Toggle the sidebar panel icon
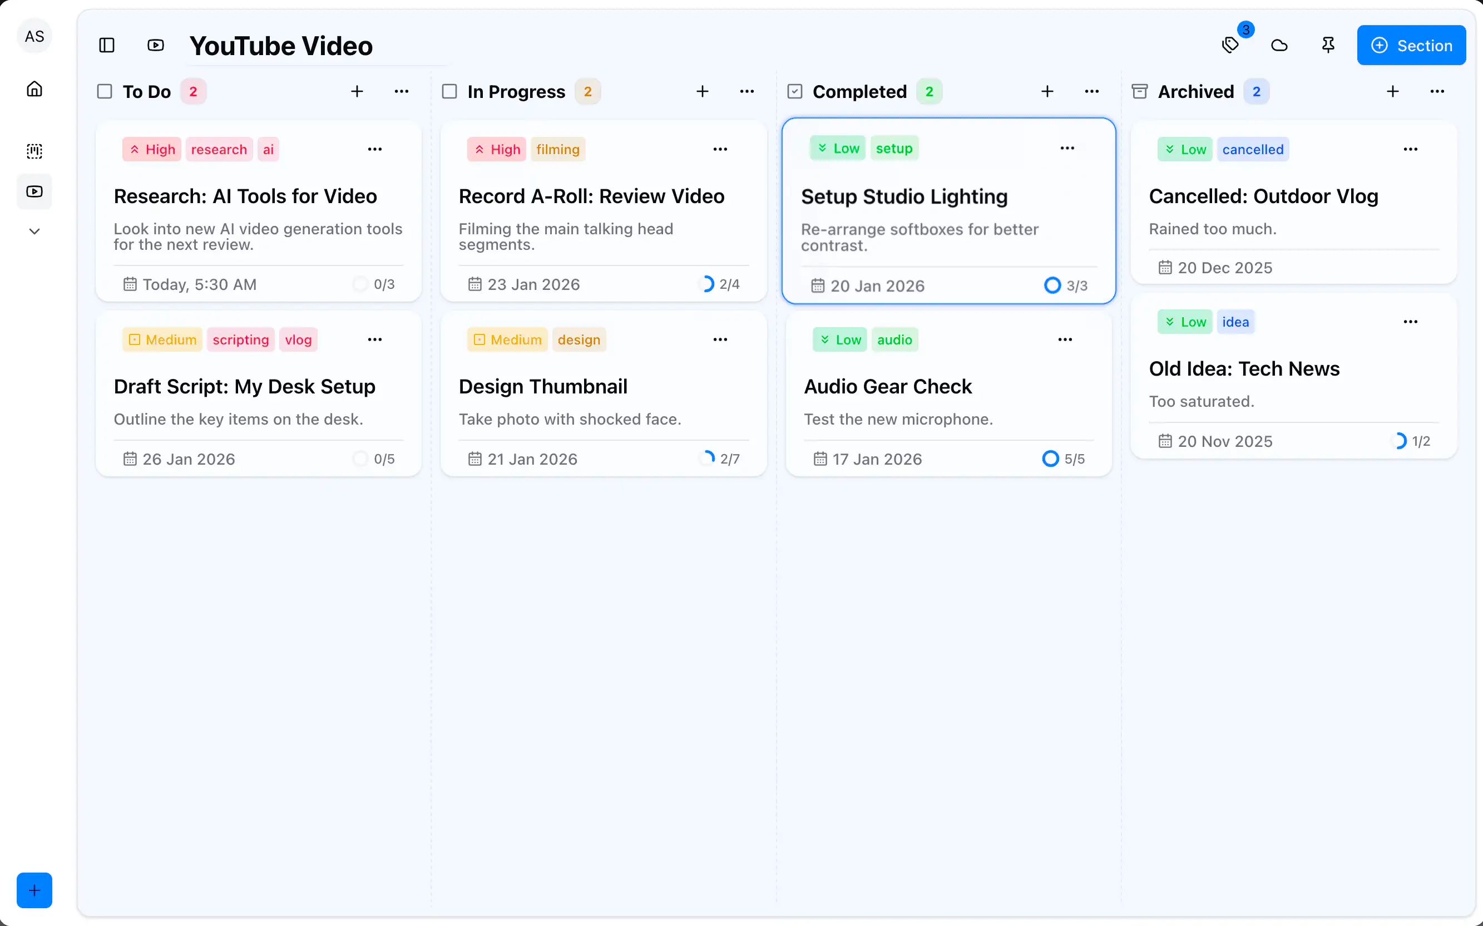The width and height of the screenshot is (1483, 926). [106, 45]
